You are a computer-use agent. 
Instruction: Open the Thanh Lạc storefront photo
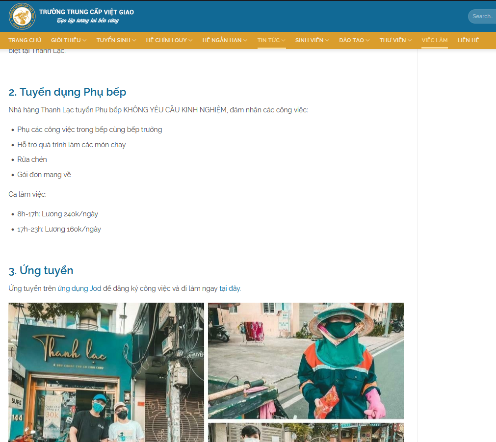106,372
